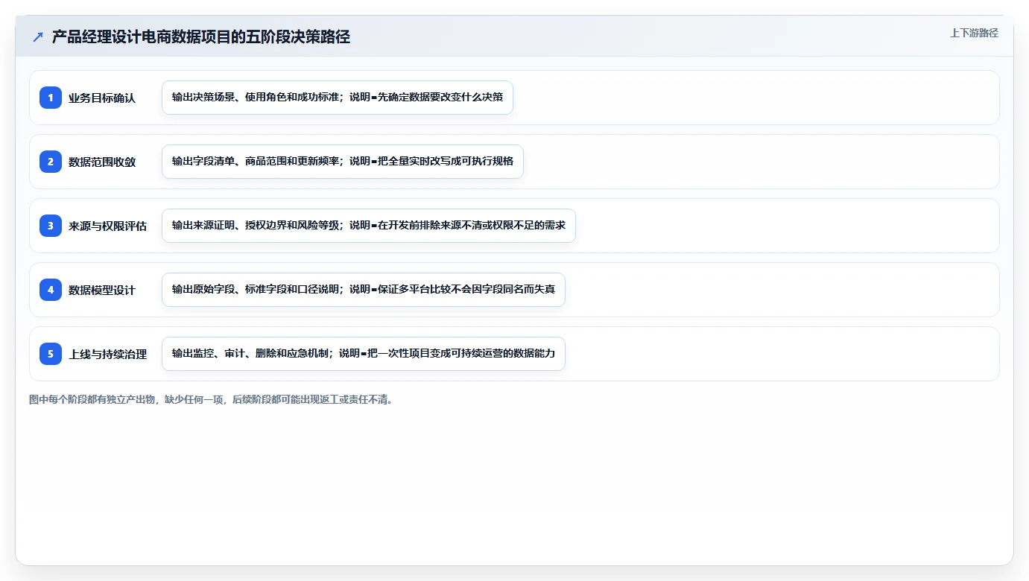This screenshot has width=1029, height=581.
Task: Select the stage label 上线与持续治理
Action: pos(107,354)
